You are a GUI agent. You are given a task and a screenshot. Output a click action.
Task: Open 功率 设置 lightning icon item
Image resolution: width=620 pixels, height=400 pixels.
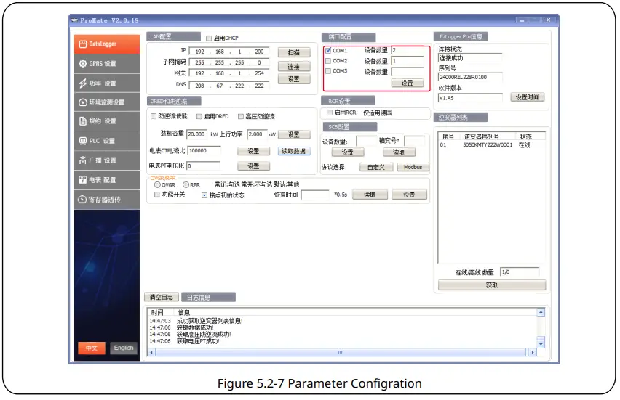click(x=107, y=83)
